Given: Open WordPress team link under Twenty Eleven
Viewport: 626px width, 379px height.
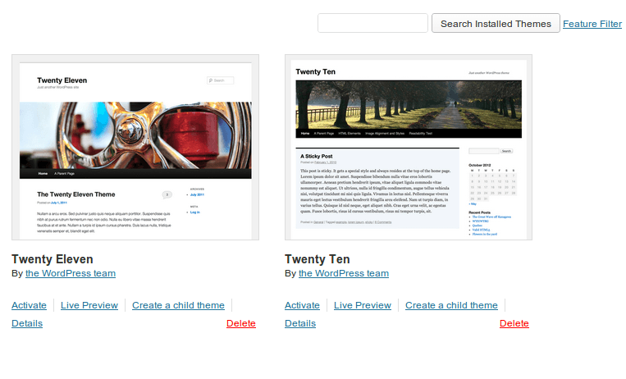Looking at the screenshot, I should [71, 273].
